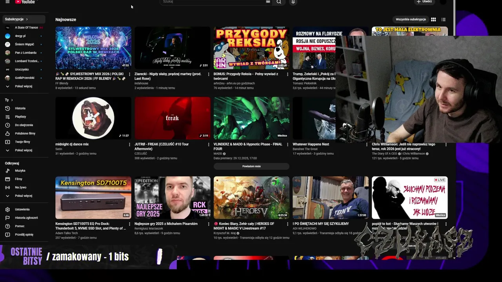502x282 pixels.
Task: Open Prześlij opinię feedback
Action: pos(24,235)
